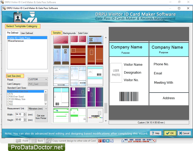
Task: Select blue-brown vertical QR code template
Action: point(61,55)
